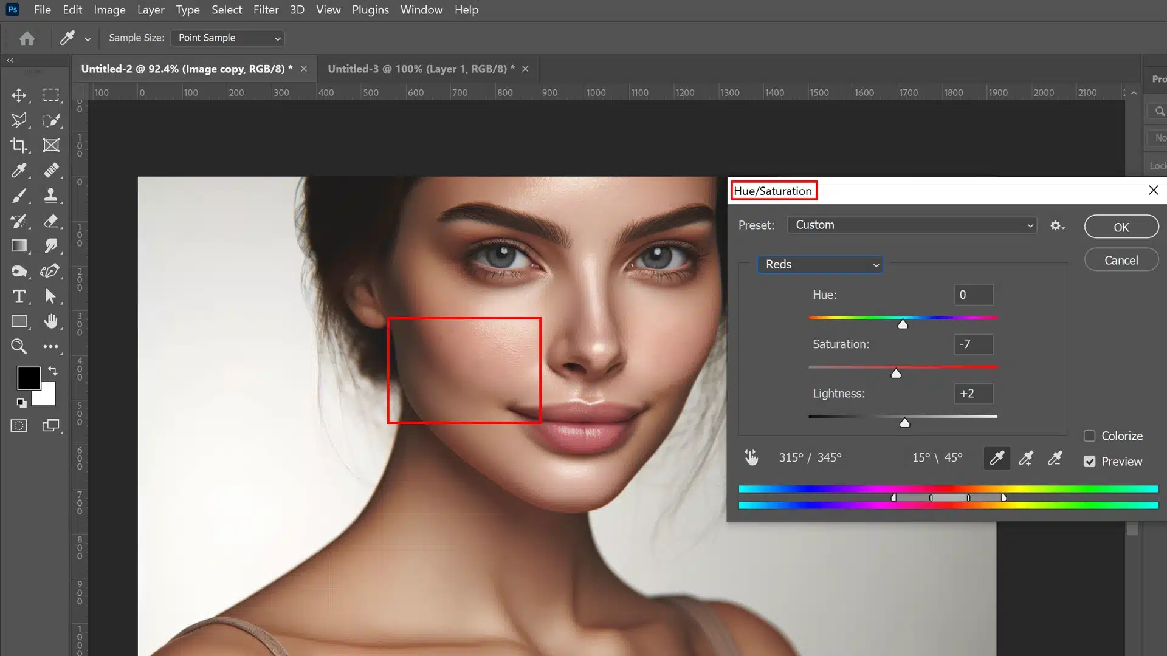Open the Help menu
1167x656 pixels.
coord(466,10)
